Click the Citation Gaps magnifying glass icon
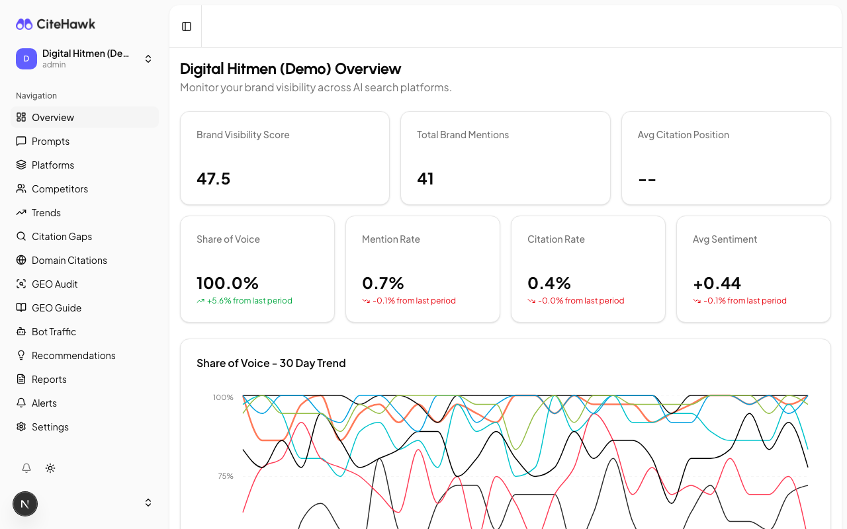847x529 pixels. coord(21,236)
